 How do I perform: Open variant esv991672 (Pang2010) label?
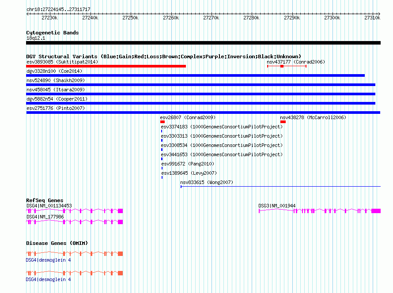coord(188,164)
